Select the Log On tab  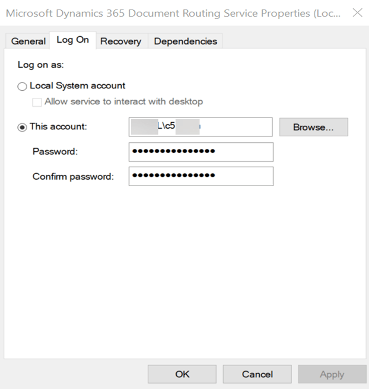click(x=72, y=40)
